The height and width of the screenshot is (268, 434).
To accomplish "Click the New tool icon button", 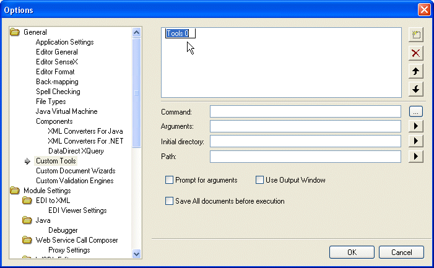I will 416,35.
